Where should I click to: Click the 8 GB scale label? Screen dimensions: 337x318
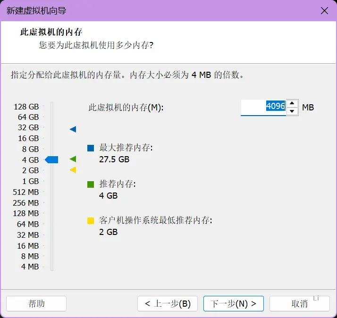[x=30, y=149]
